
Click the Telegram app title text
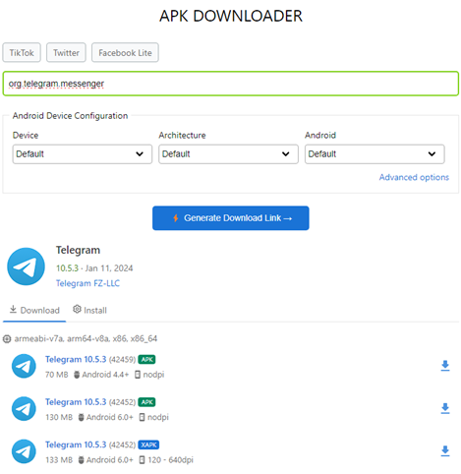pos(78,250)
